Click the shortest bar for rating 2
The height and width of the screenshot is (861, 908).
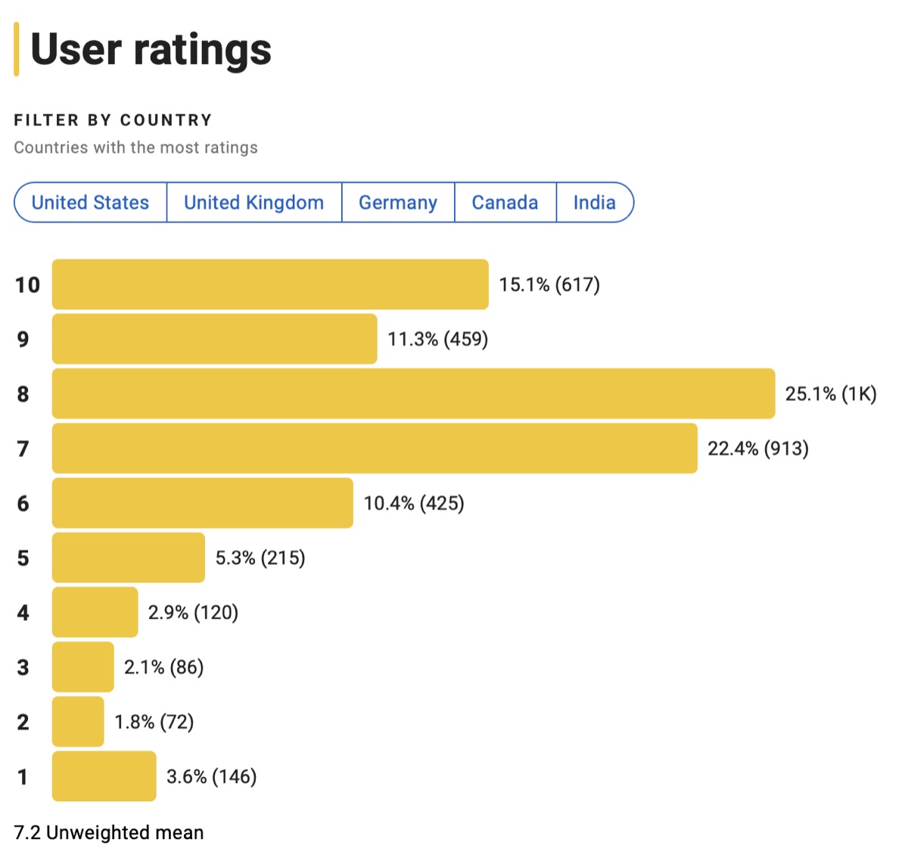click(x=78, y=722)
